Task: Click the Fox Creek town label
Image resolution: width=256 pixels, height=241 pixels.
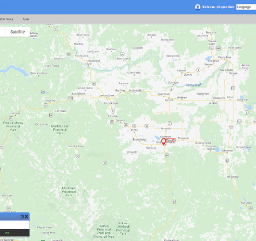Action: [246, 203]
